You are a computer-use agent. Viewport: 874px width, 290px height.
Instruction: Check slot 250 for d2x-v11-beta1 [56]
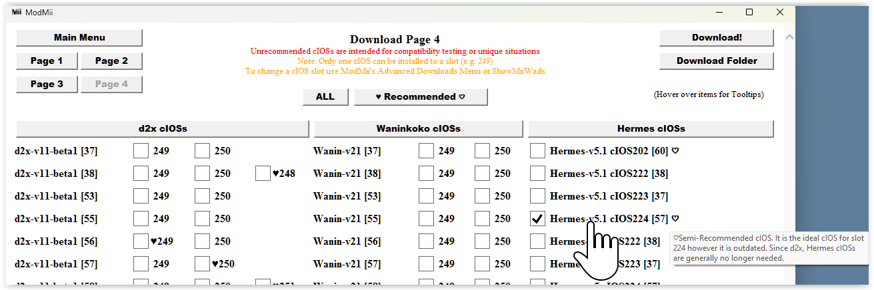pyautogui.click(x=202, y=241)
